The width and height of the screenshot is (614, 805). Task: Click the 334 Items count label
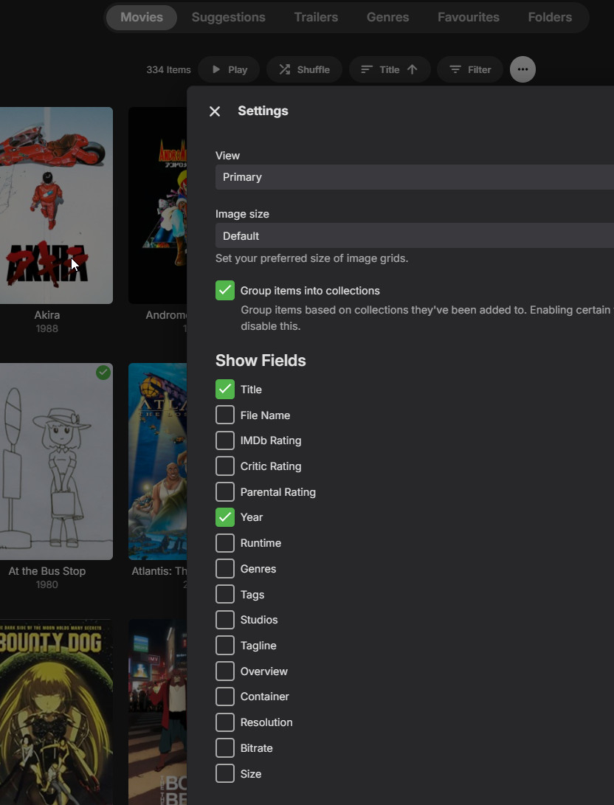[x=168, y=70]
